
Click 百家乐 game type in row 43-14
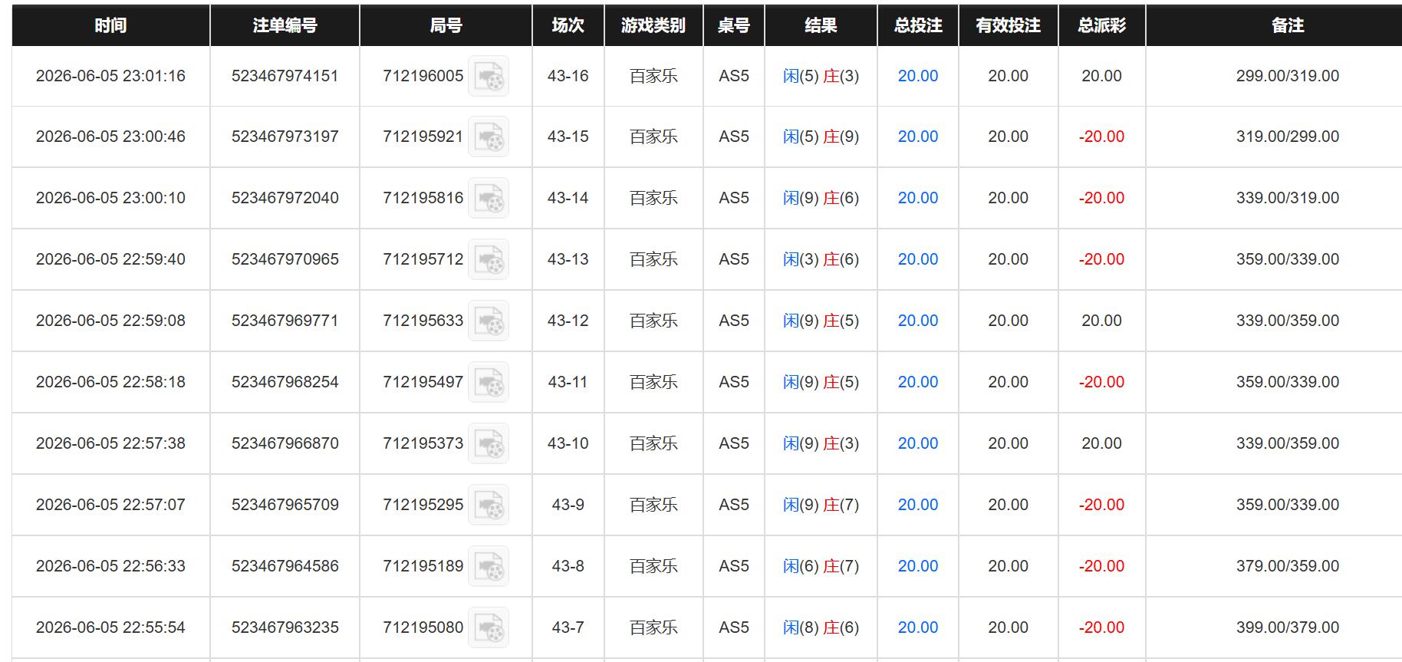[x=653, y=198]
